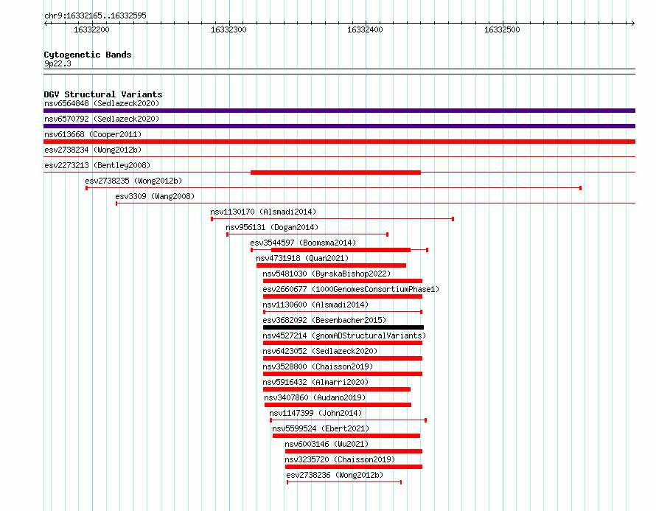Click nsv6003146 (Wu2021) label
656x511 pixels.
(327, 444)
